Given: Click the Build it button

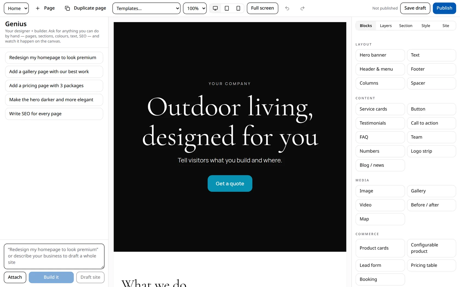Looking at the screenshot, I should (51, 277).
